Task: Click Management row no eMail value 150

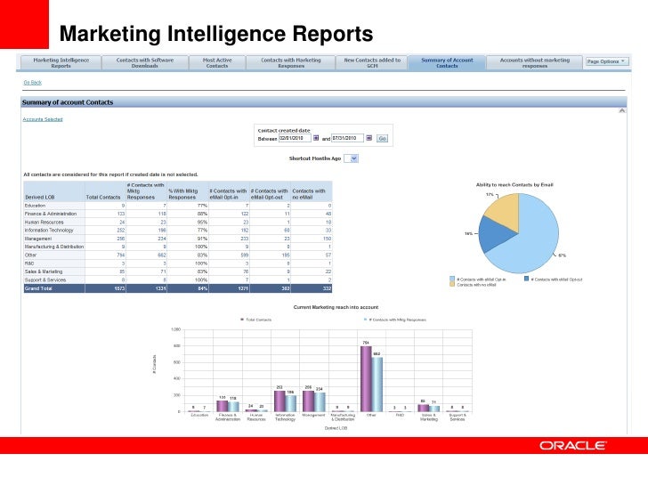Action: (x=327, y=239)
